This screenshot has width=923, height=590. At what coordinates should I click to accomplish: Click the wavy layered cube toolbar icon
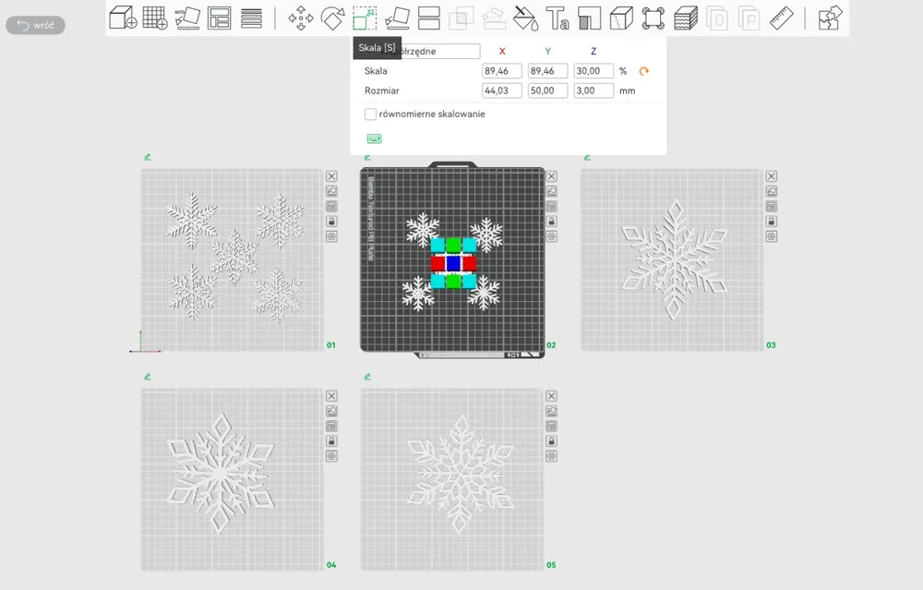[x=686, y=18]
